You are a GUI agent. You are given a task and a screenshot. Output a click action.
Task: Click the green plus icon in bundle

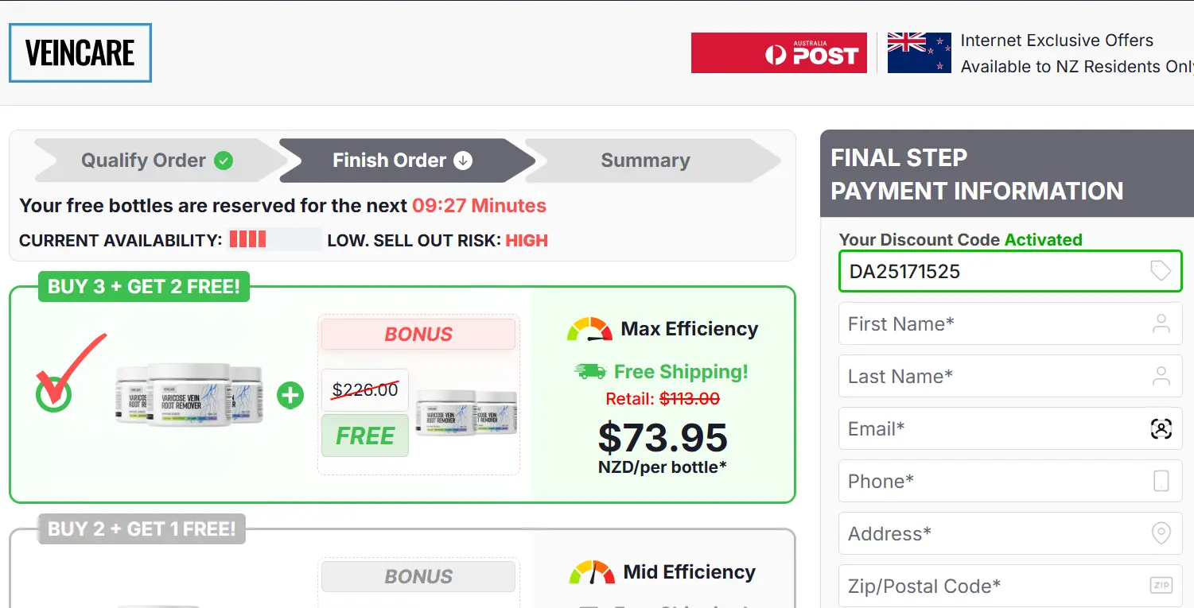[290, 395]
